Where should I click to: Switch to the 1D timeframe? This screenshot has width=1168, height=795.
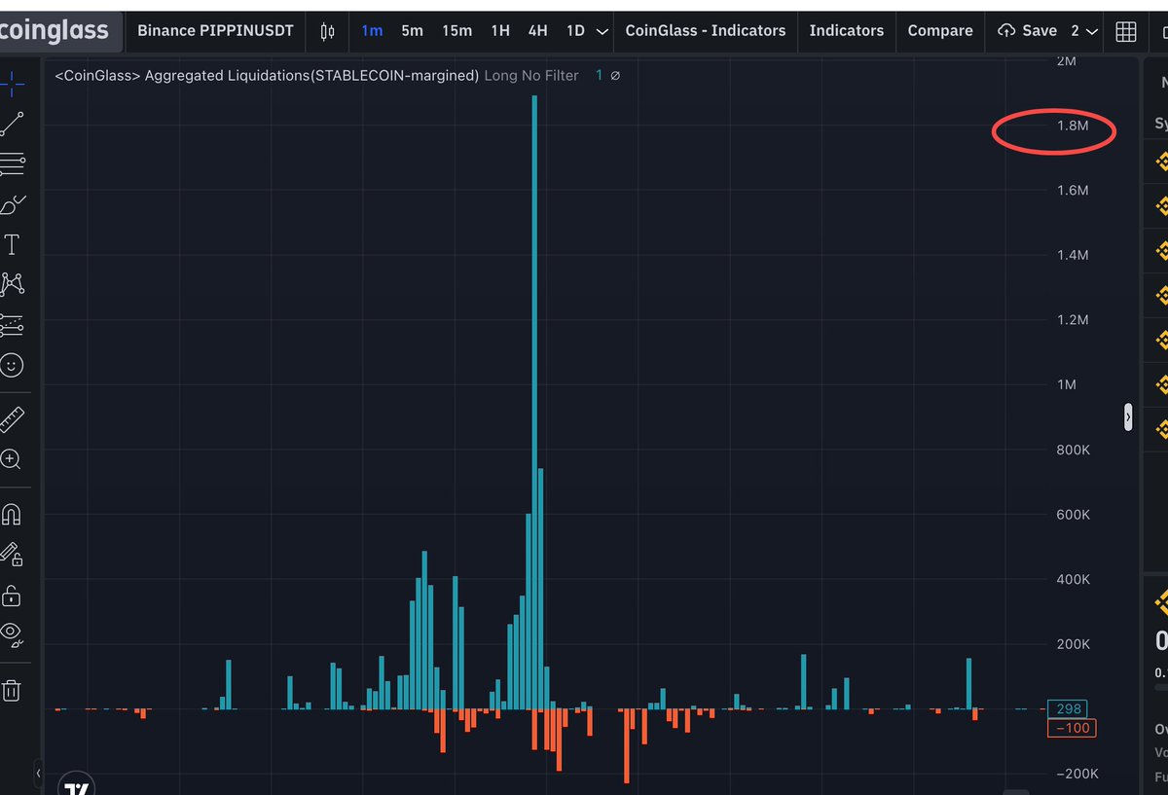coord(575,31)
